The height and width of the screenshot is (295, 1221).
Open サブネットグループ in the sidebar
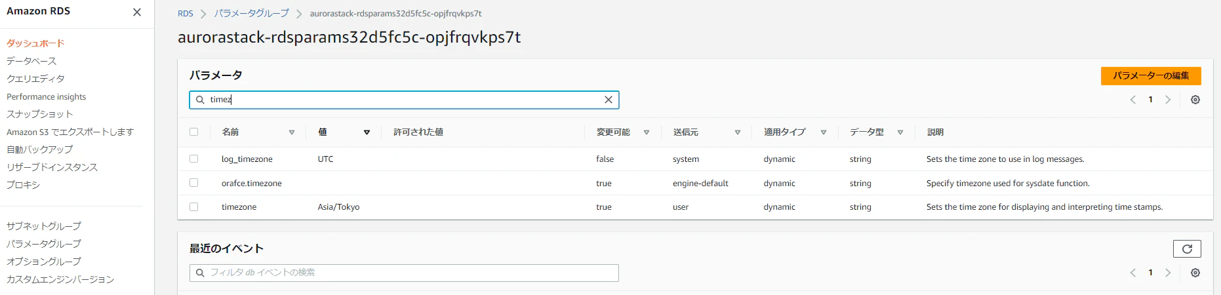pyautogui.click(x=44, y=226)
